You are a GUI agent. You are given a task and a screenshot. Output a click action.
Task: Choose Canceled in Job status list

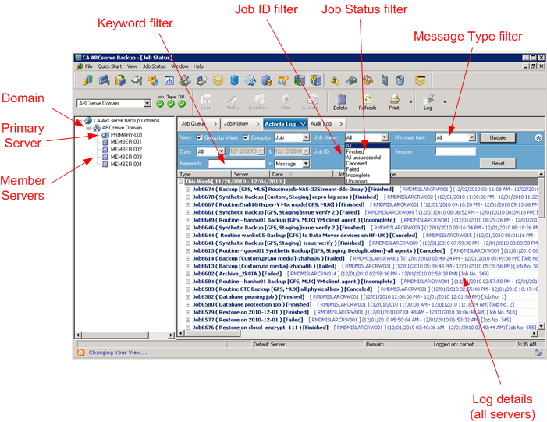[367, 163]
